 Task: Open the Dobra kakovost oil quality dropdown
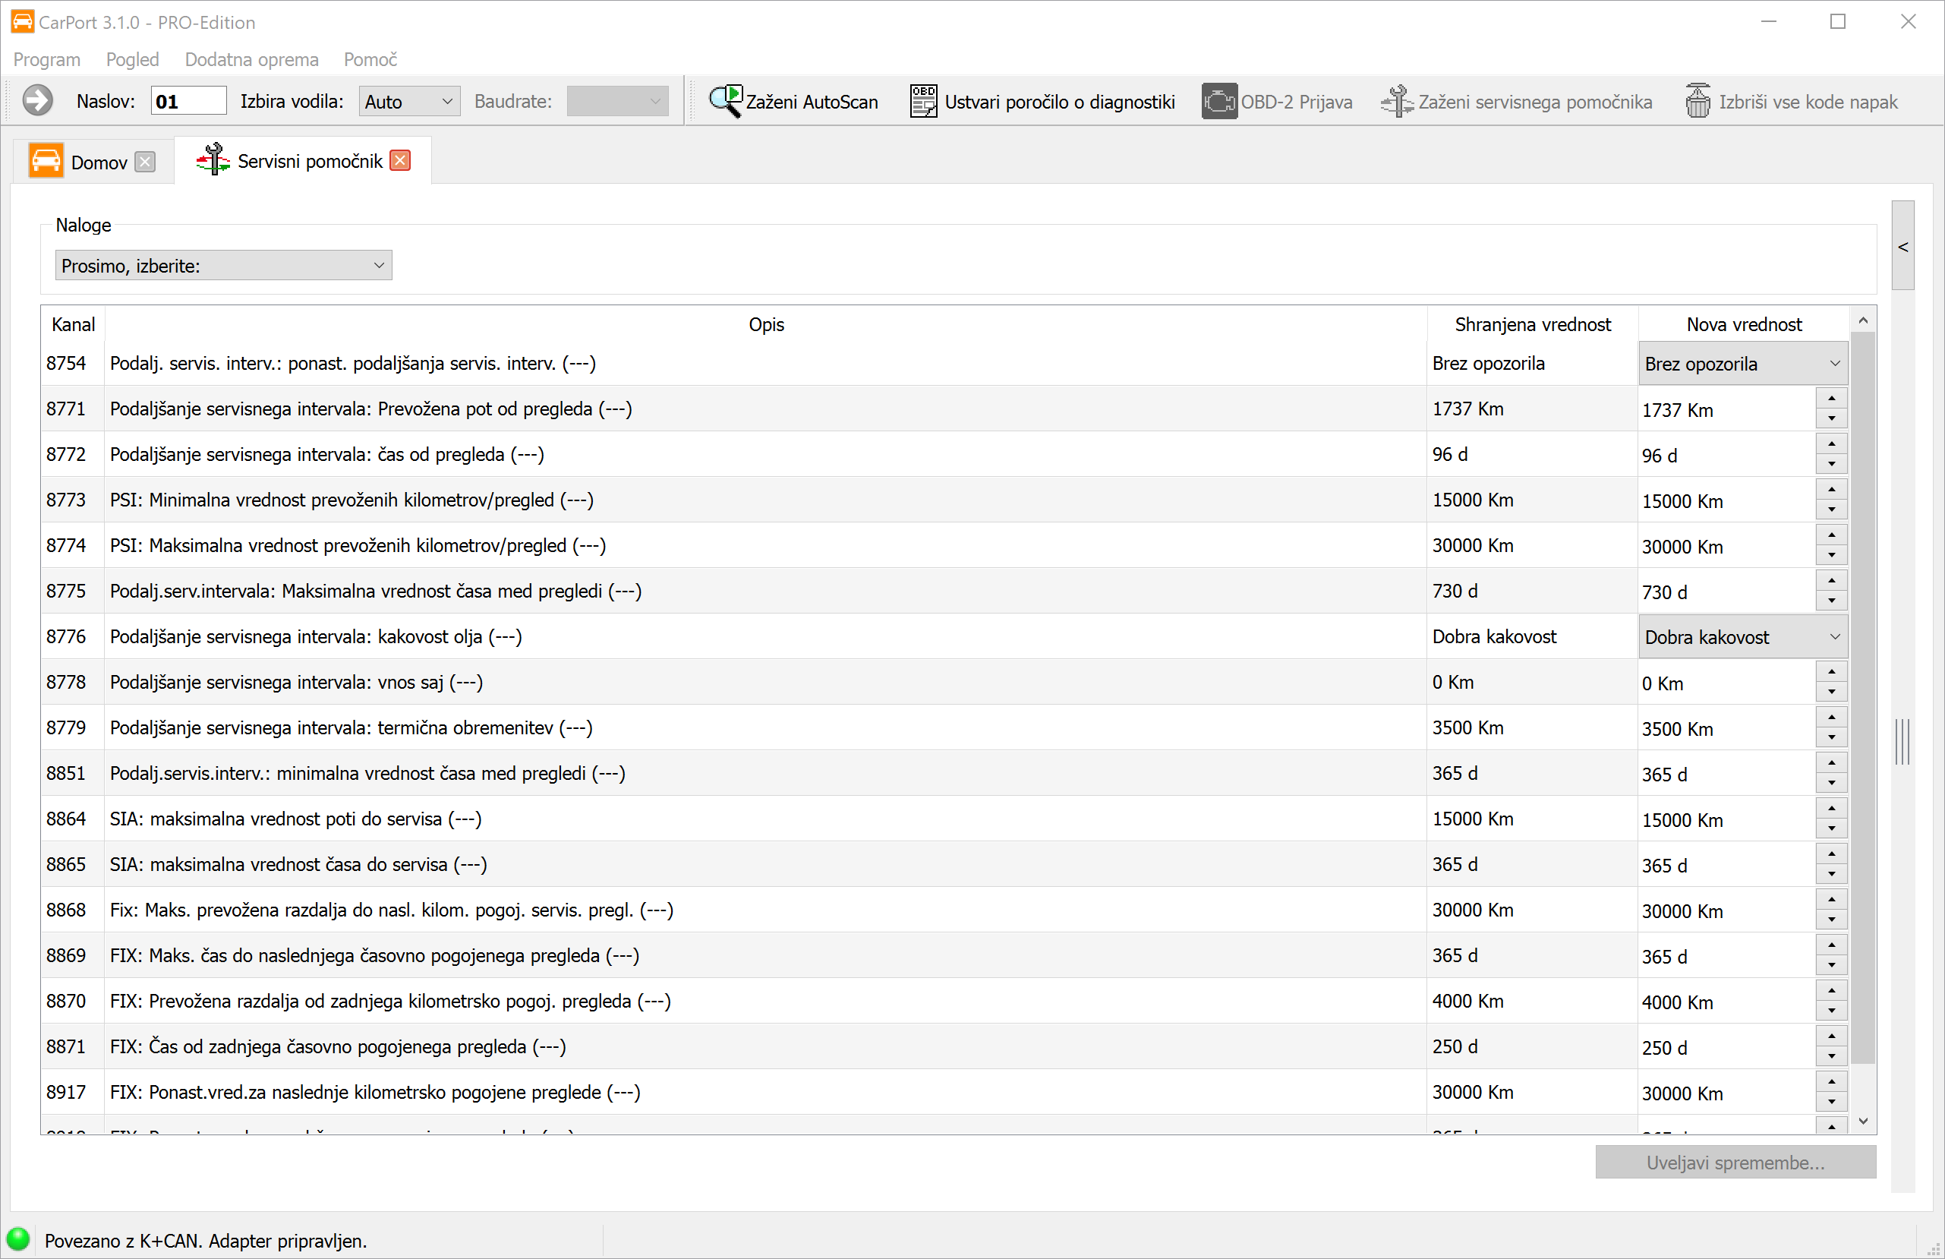(x=1742, y=637)
